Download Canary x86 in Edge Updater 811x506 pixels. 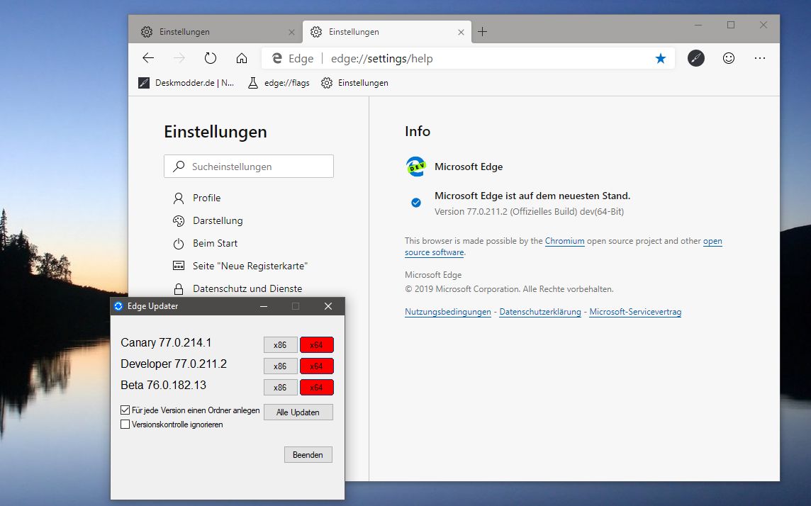(x=280, y=344)
